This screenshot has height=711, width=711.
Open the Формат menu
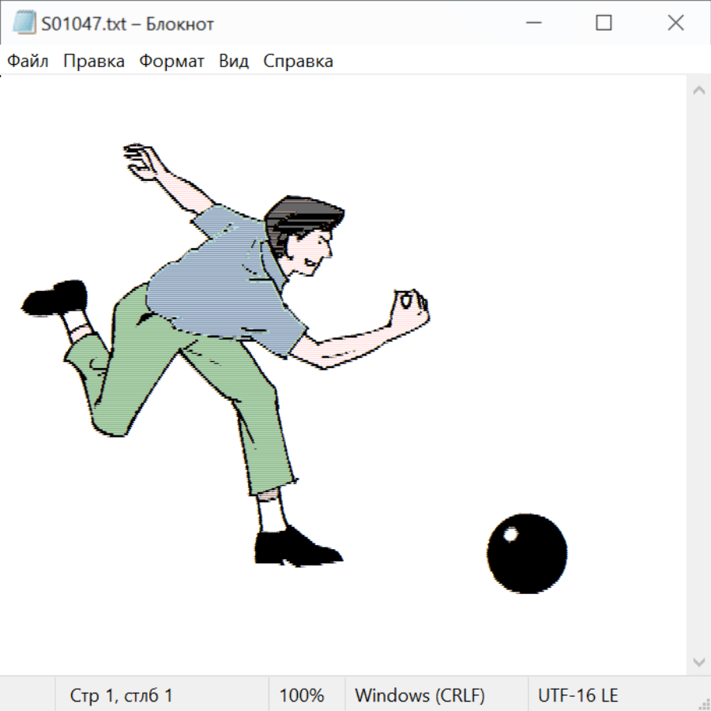point(171,62)
